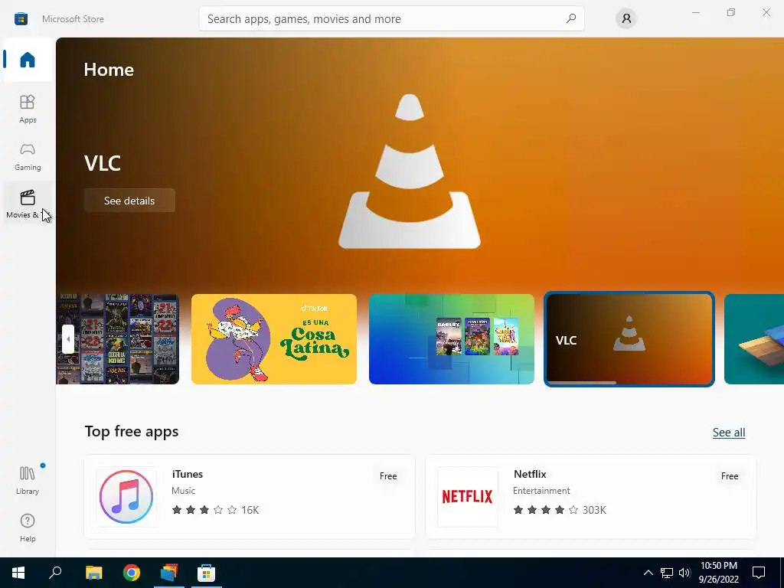This screenshot has width=784, height=588.
Task: Open File Explorer from taskbar
Action: [x=93, y=573]
